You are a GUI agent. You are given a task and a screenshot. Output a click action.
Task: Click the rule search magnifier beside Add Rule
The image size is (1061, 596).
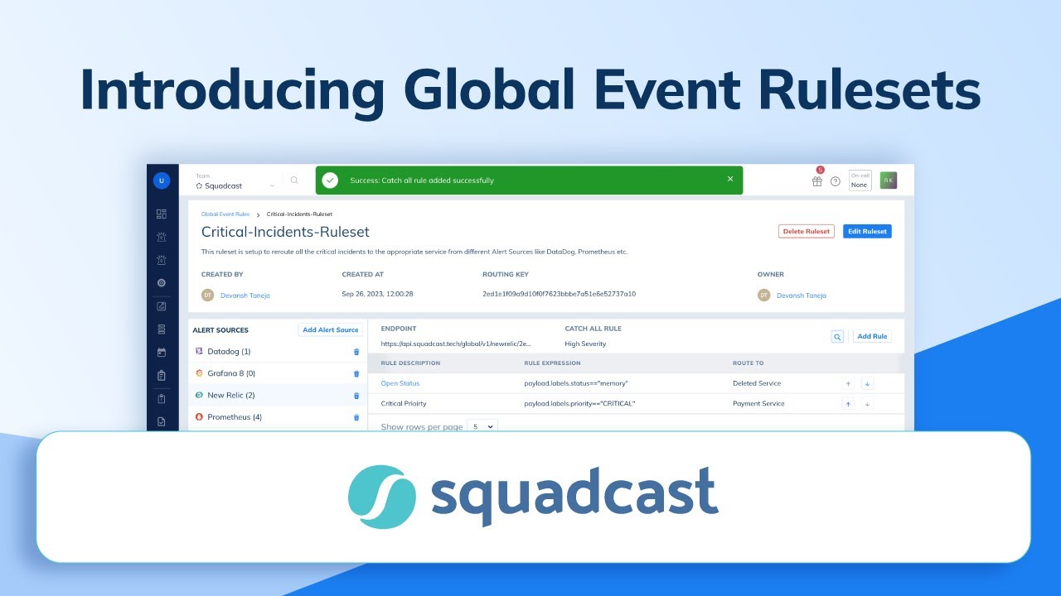pos(837,337)
